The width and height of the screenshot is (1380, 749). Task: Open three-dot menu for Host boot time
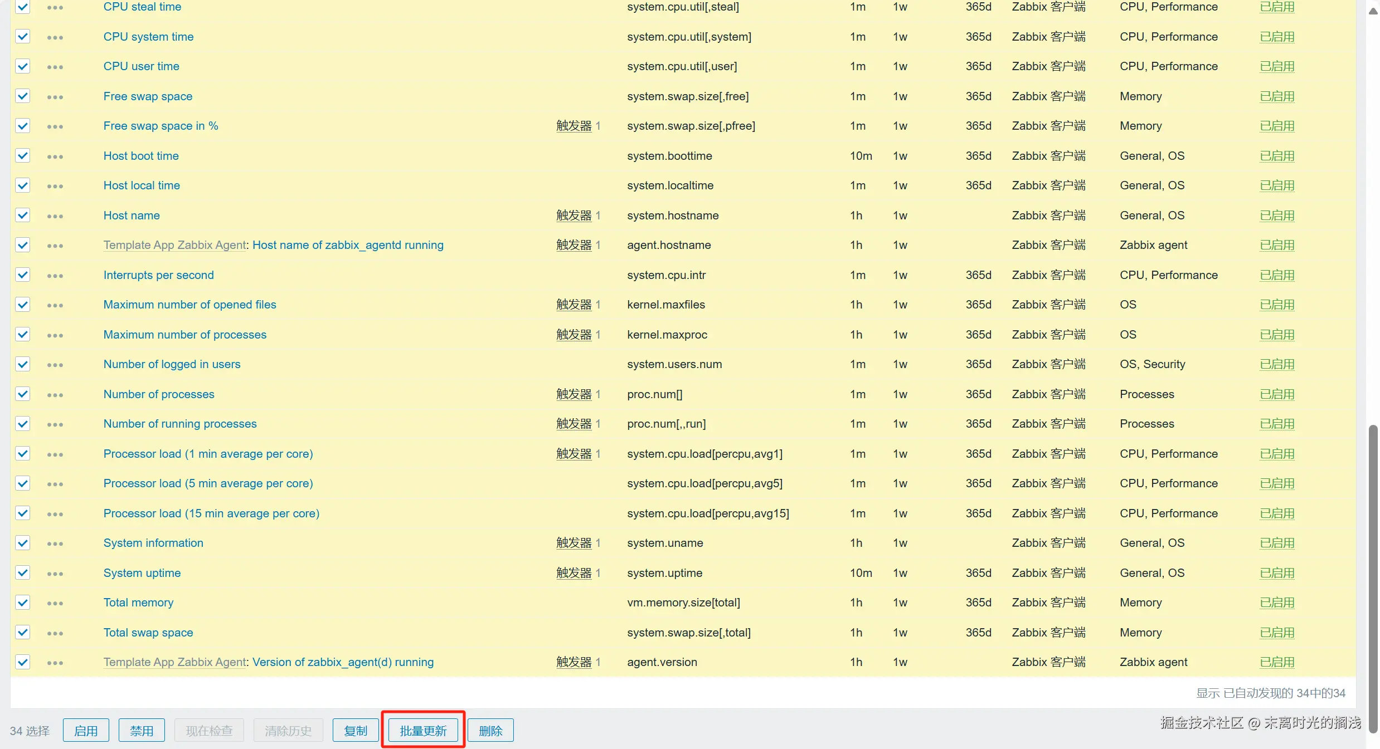(55, 156)
